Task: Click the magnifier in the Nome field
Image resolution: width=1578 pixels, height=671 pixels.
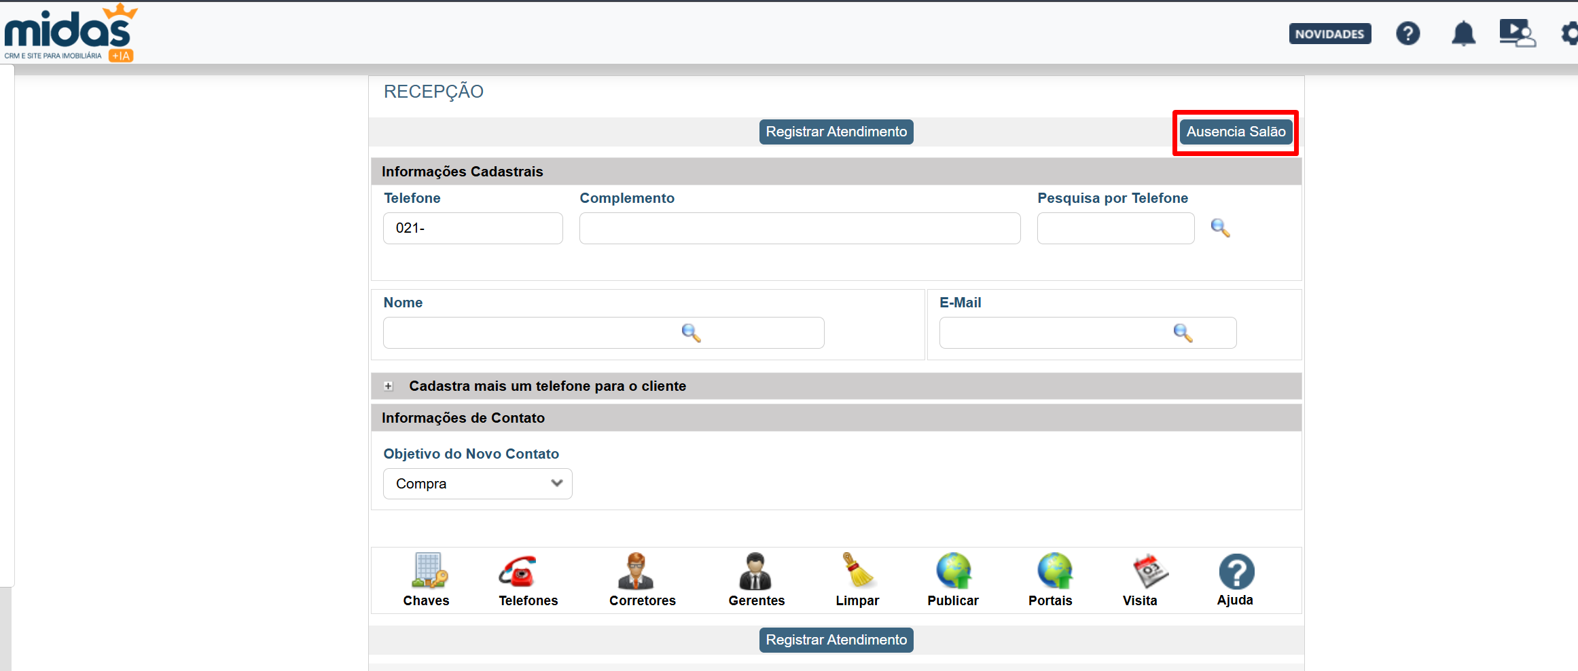Action: pyautogui.click(x=691, y=332)
